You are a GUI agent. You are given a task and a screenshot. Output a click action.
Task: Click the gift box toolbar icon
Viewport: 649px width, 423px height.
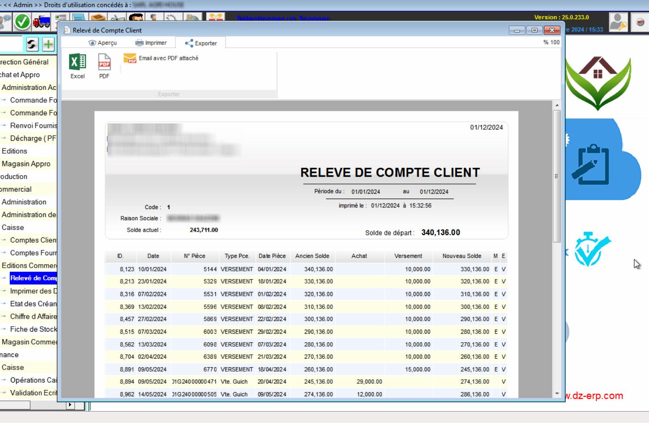click(x=216, y=19)
